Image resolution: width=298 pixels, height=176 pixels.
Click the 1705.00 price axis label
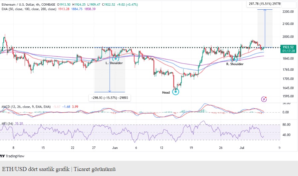288,79
